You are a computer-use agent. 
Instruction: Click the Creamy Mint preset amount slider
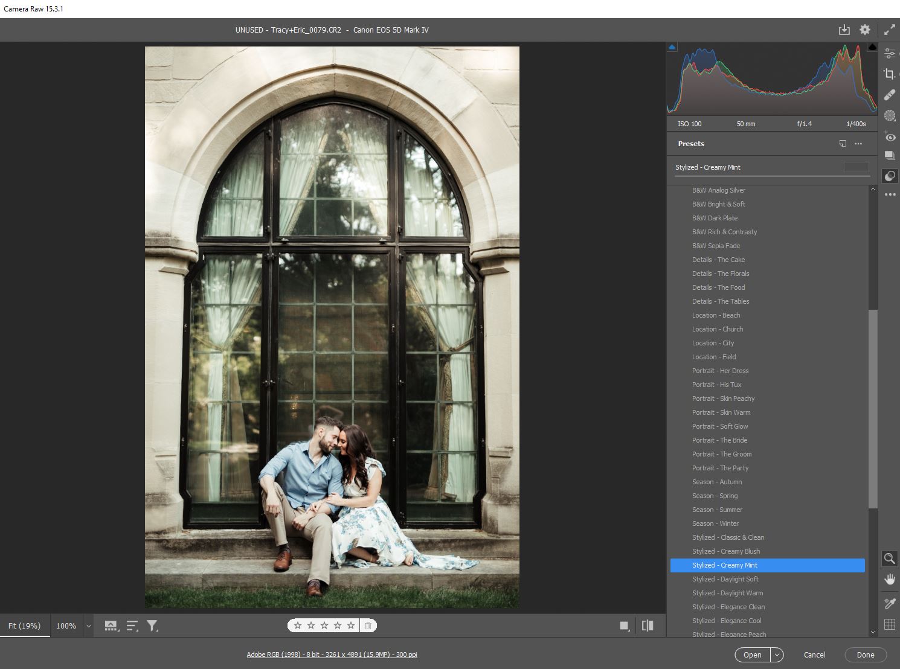[x=772, y=176]
